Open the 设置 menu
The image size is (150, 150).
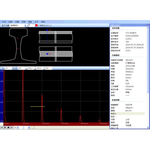pyautogui.click(x=17, y=22)
